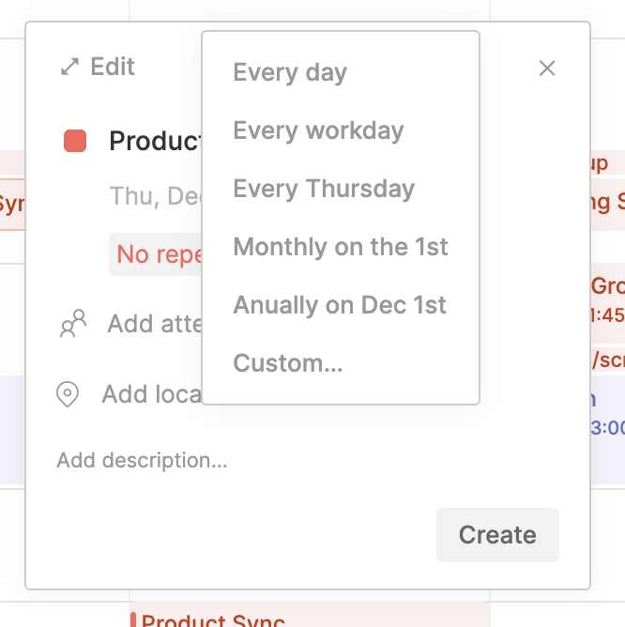
Task: Close the event popup with the X
Action: (547, 68)
